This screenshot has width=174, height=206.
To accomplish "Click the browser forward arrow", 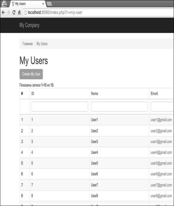I will [8, 13].
